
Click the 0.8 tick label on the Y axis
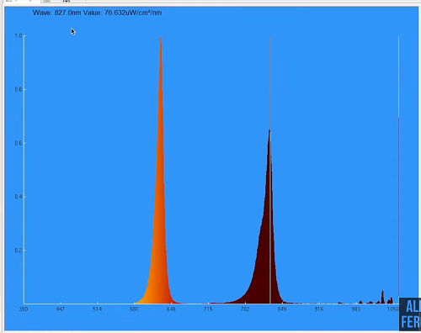19,89
